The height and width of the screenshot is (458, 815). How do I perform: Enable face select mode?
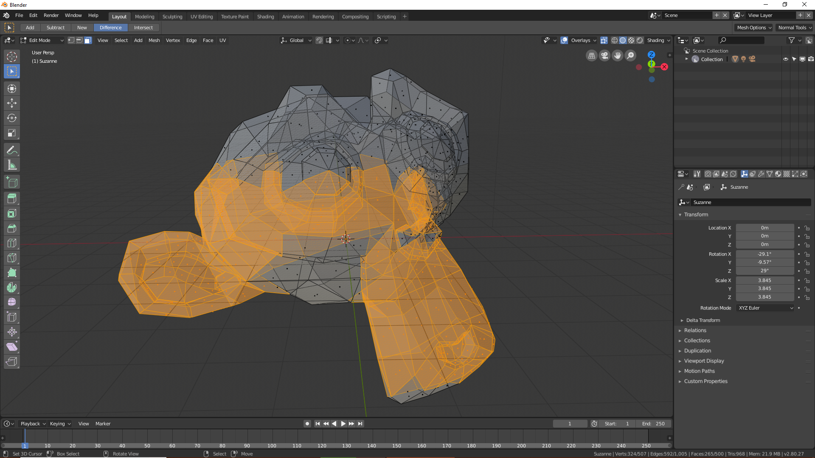(x=88, y=40)
